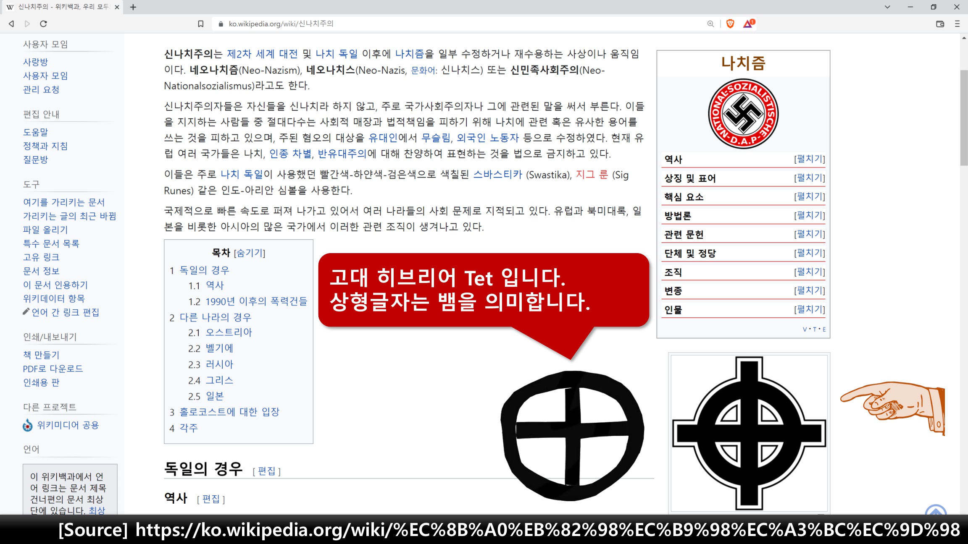Open sidebar link 위키미디어 공용

coord(68,425)
